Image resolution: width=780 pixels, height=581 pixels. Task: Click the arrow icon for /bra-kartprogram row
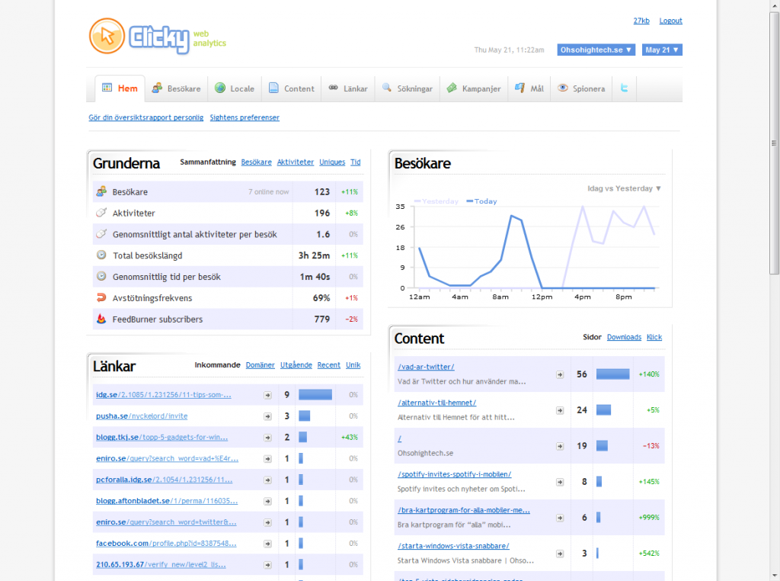(560, 518)
